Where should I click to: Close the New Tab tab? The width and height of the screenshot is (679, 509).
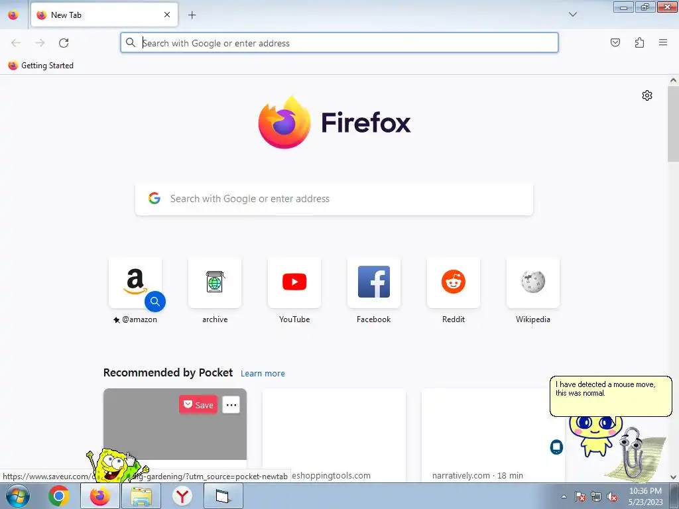[x=167, y=15]
